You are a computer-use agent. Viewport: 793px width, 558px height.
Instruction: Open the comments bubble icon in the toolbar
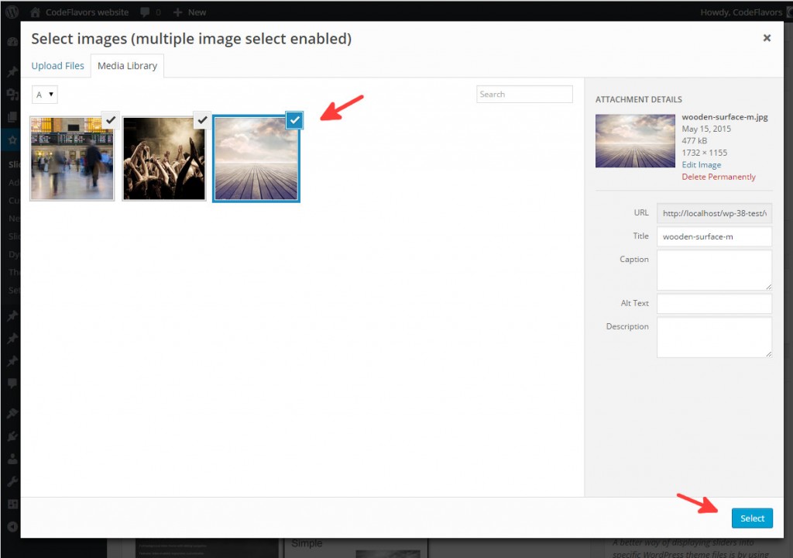coord(146,12)
